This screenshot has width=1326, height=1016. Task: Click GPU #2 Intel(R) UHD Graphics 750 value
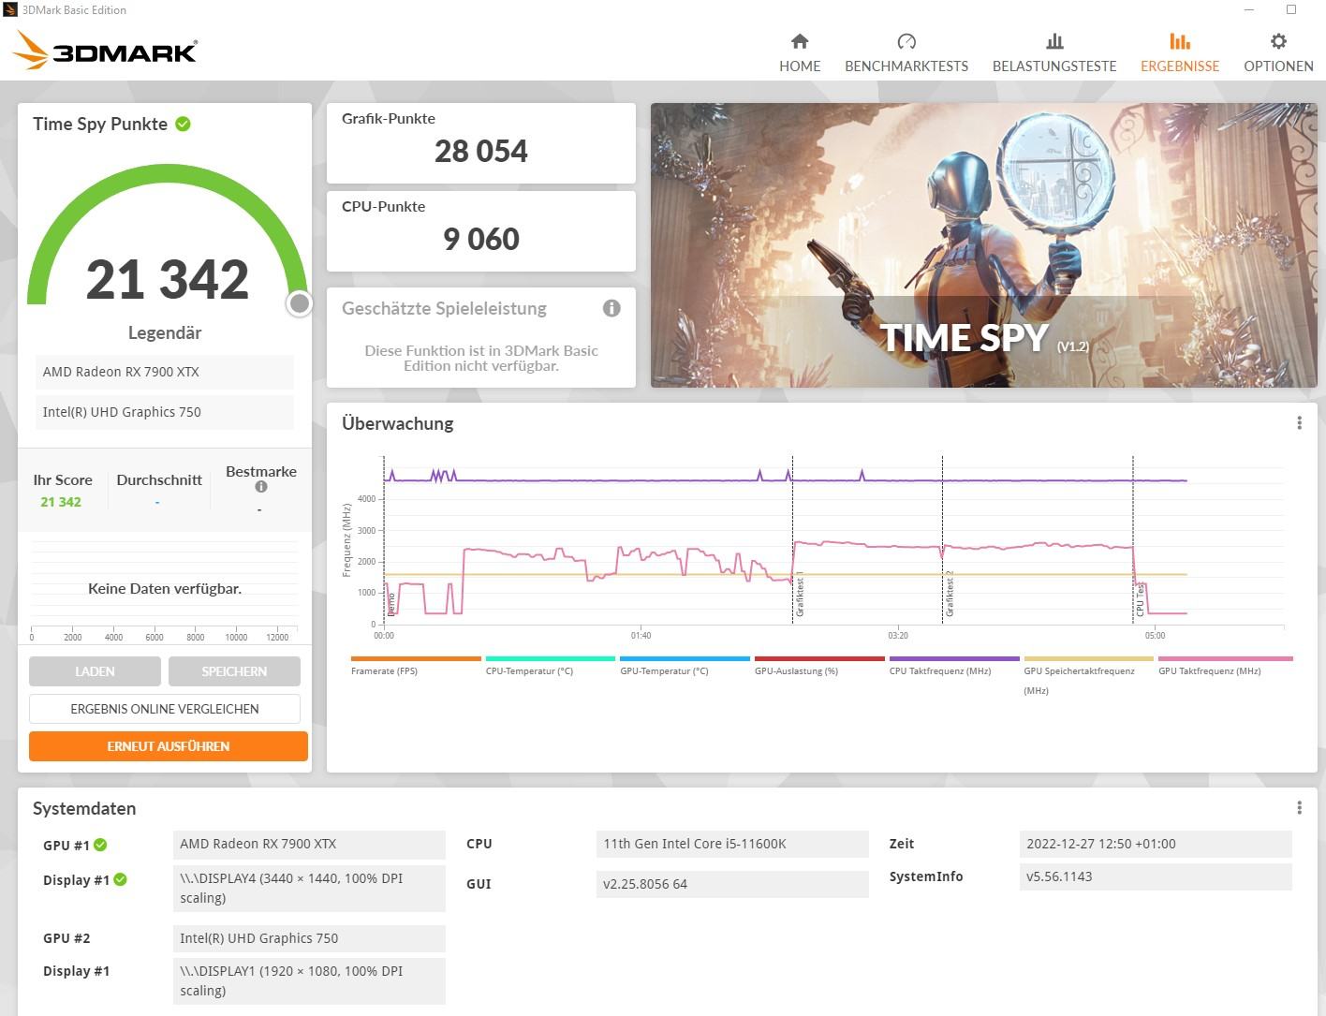(x=309, y=938)
